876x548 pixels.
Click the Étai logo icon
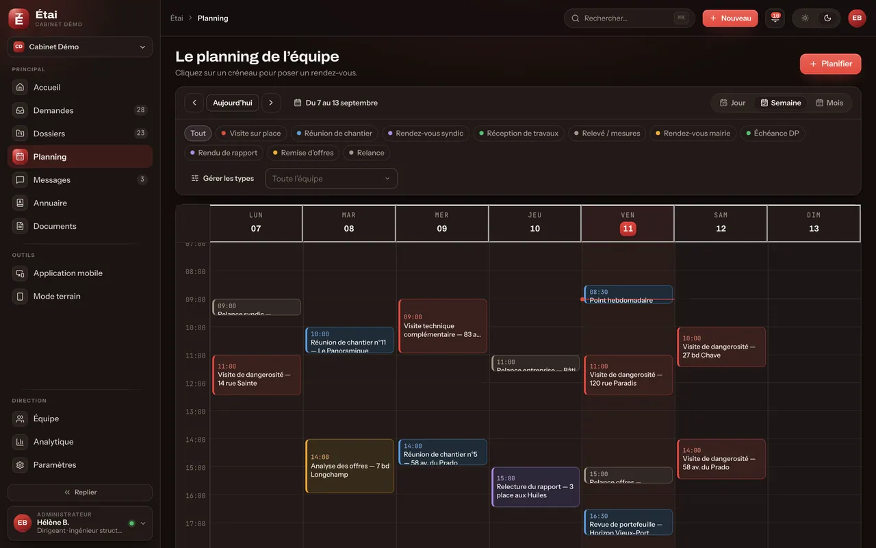[x=18, y=18]
